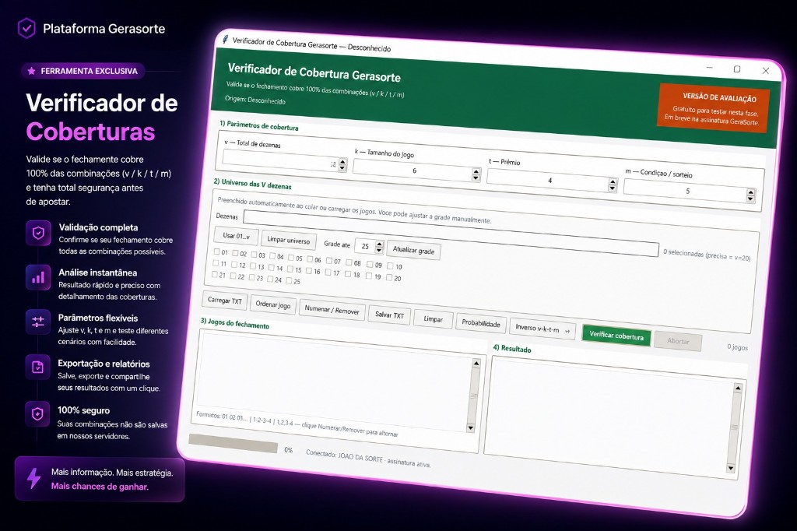Click the m Condição value field showing 5
Screen dimensions: 797x531
(x=686, y=191)
